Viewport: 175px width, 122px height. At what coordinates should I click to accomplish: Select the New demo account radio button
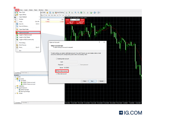click(x=57, y=71)
